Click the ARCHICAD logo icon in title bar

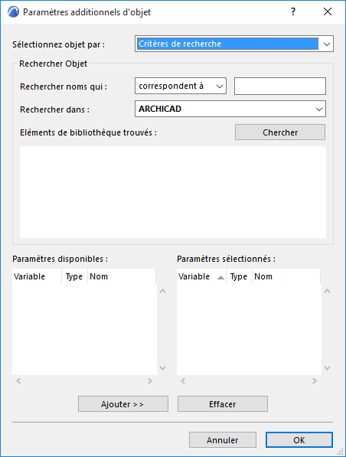[x=13, y=12]
